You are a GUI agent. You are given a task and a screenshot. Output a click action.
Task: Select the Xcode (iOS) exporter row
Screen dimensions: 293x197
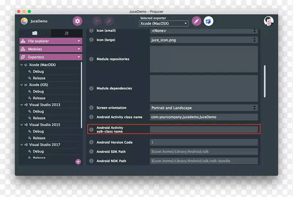(x=50, y=85)
